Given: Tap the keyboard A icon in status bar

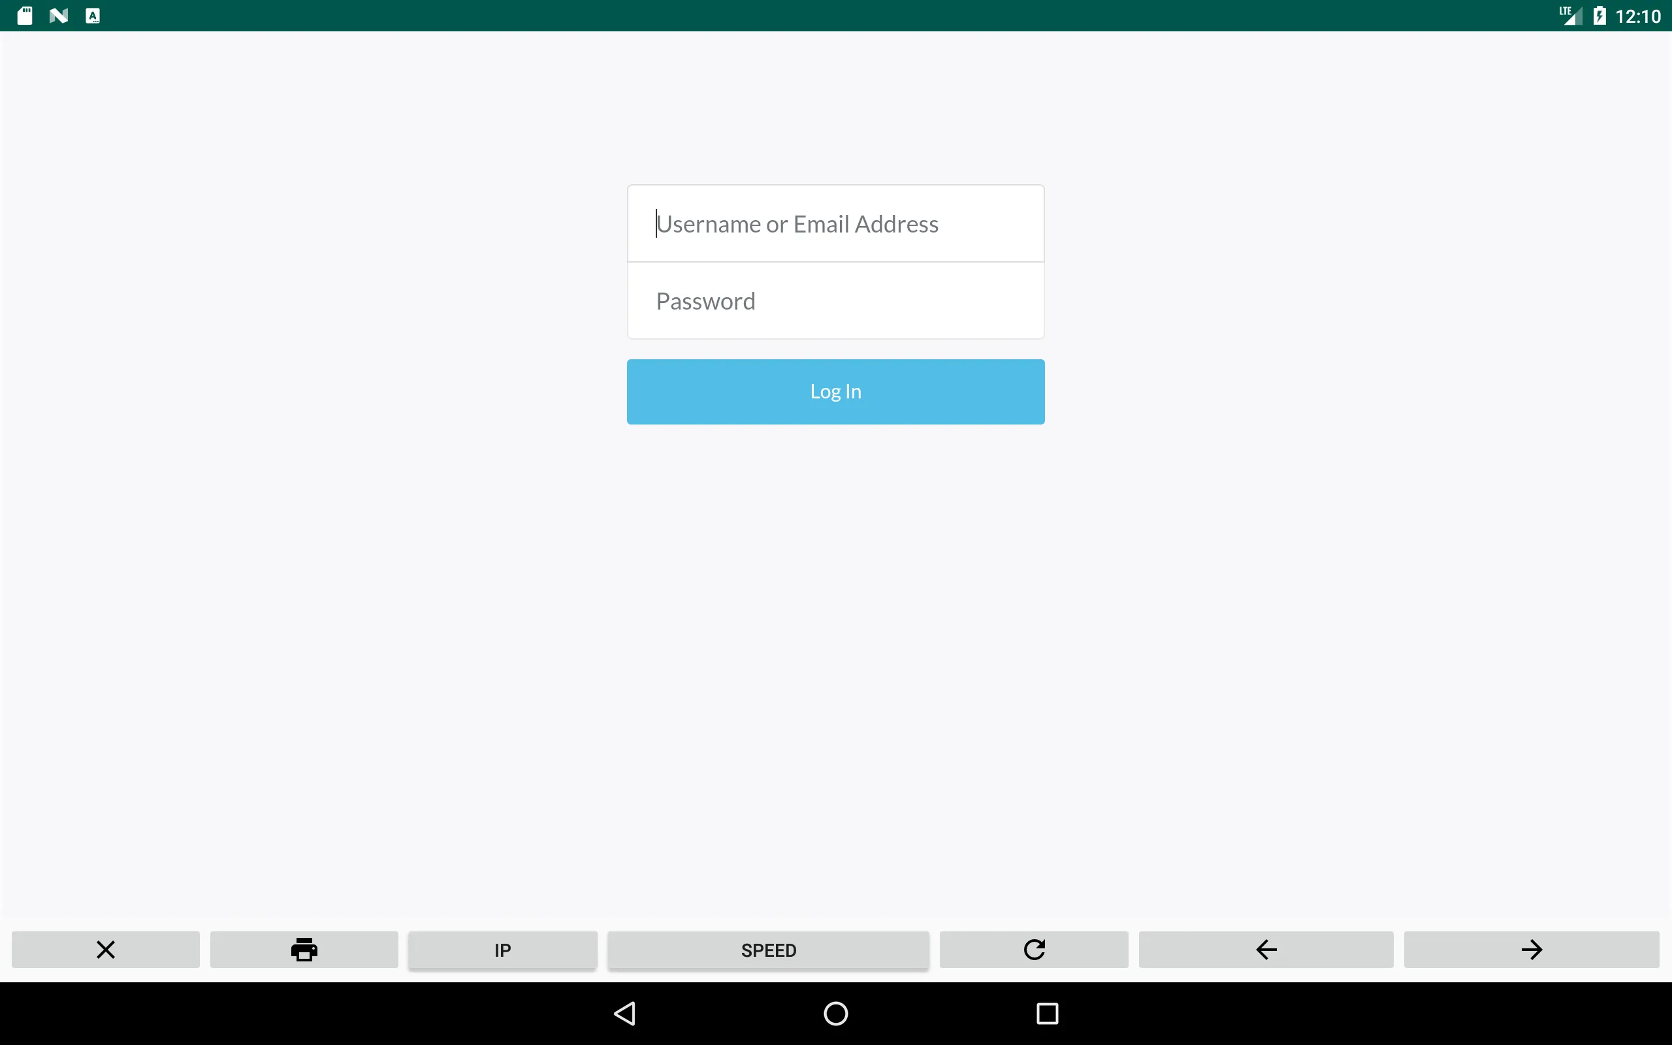Looking at the screenshot, I should coord(93,15).
